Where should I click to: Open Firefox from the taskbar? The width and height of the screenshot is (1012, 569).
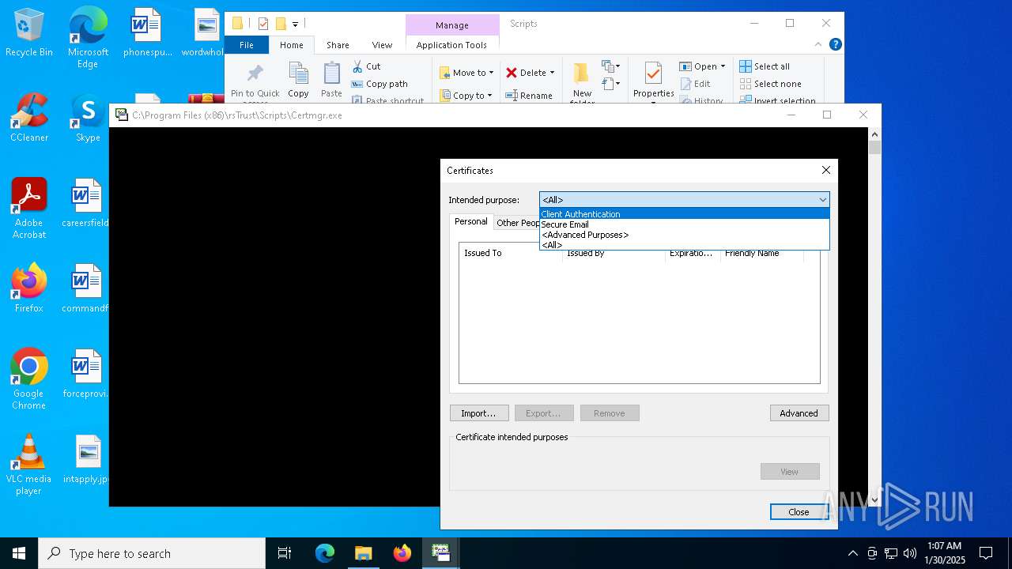pyautogui.click(x=402, y=553)
